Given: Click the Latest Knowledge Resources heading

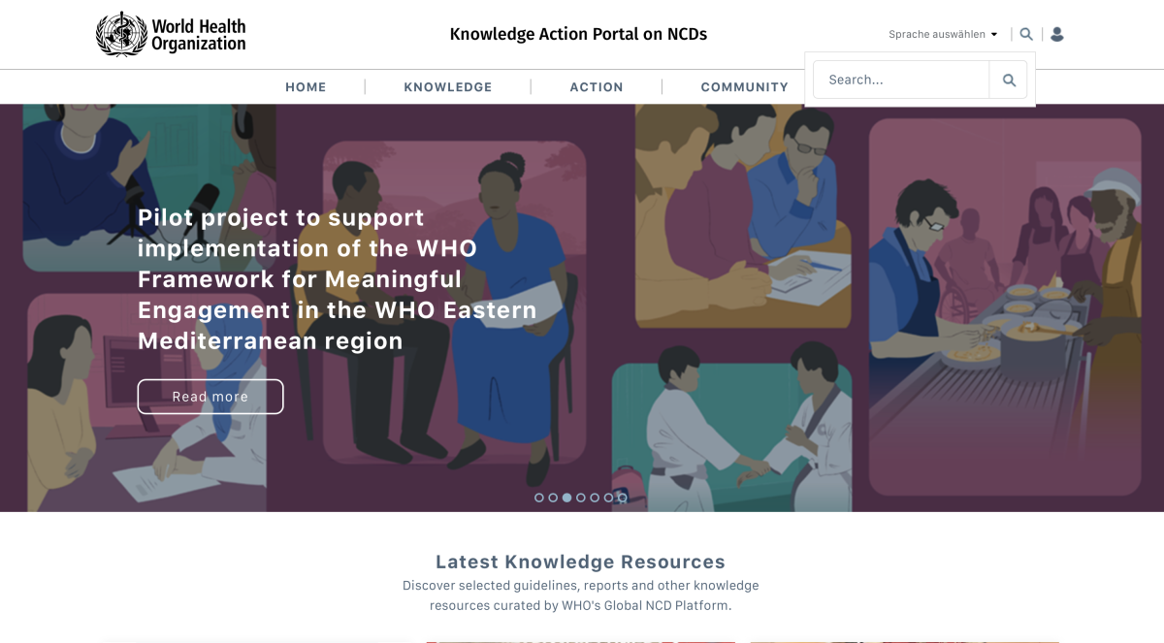Looking at the screenshot, I should point(580,562).
